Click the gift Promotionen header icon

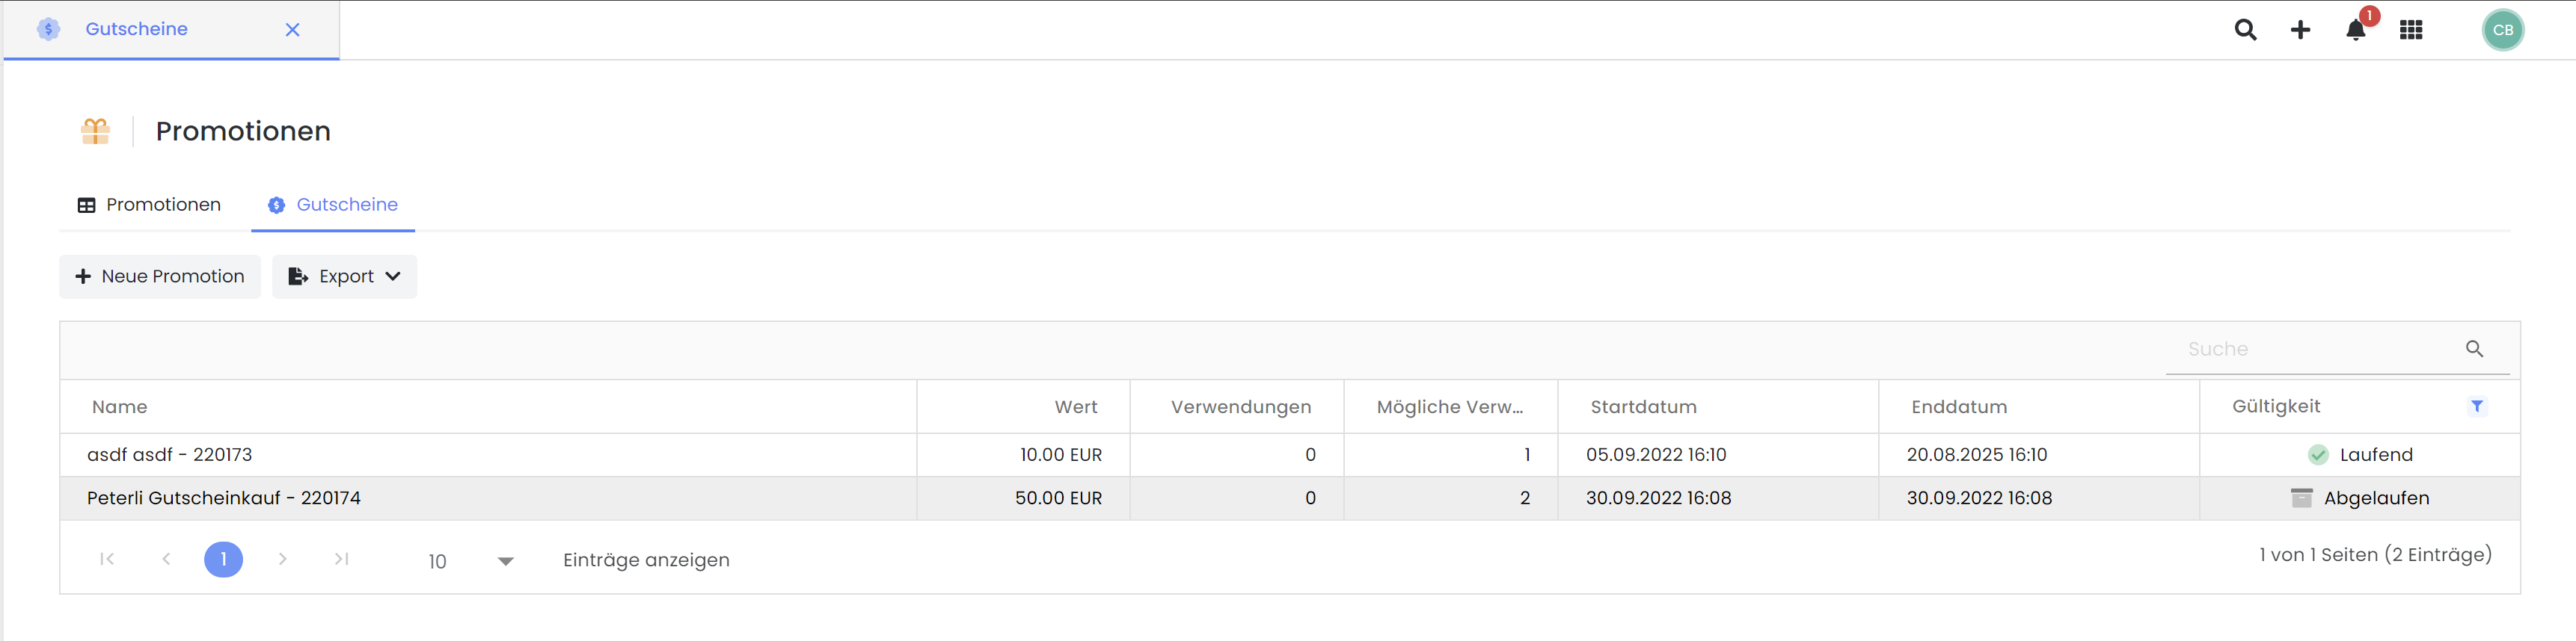pyautogui.click(x=95, y=131)
